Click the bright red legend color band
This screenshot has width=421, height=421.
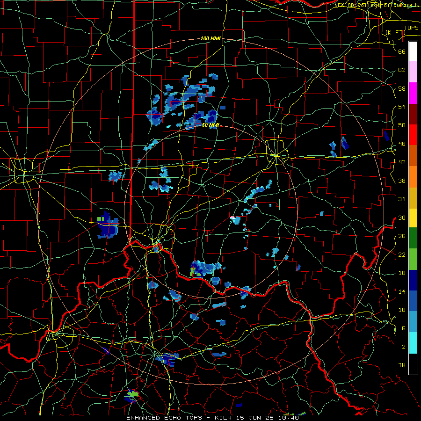(x=413, y=135)
